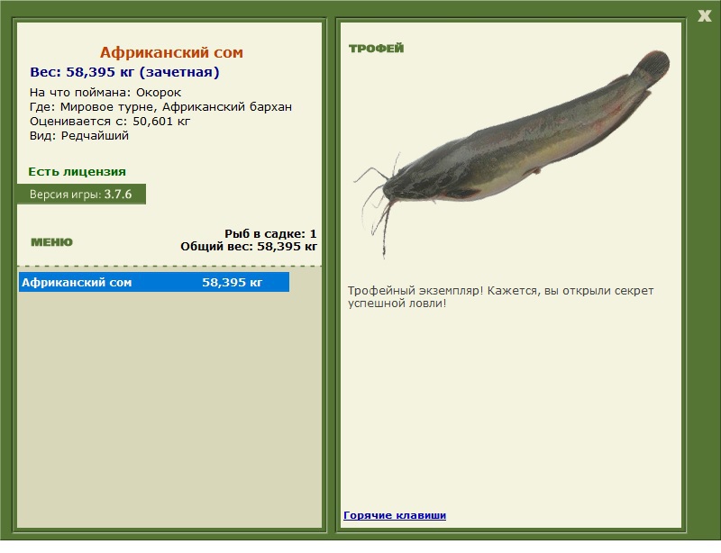Click the Где: Мировое турне, Африканский бархан line

click(x=160, y=106)
